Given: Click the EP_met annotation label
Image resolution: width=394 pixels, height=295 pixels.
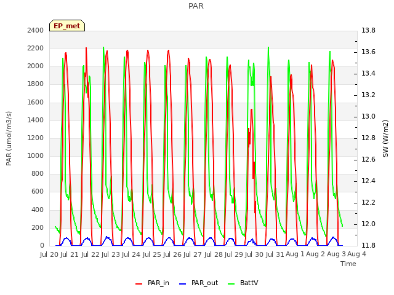Looking at the screenshot, I should point(67,26).
